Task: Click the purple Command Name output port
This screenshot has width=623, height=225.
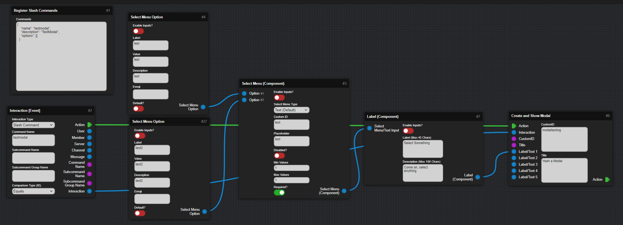Action: tap(90, 165)
